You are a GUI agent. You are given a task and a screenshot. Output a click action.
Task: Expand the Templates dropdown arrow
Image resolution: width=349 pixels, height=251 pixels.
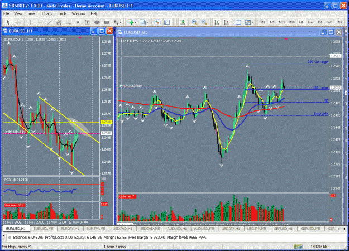(x=252, y=22)
